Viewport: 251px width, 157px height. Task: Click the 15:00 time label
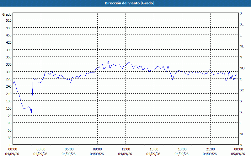(154, 149)
